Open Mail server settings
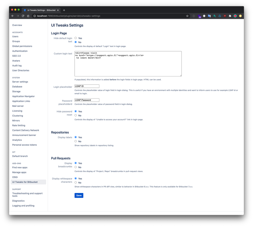The image size is (253, 227). point(18,106)
